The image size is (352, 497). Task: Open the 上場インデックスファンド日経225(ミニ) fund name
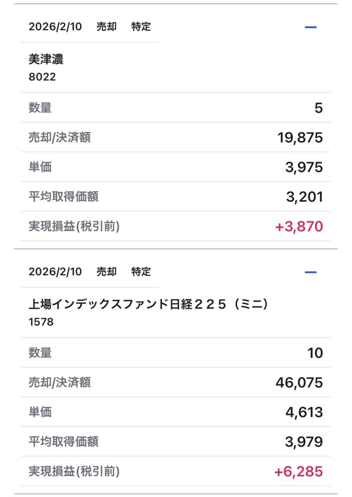pyautogui.click(x=148, y=305)
